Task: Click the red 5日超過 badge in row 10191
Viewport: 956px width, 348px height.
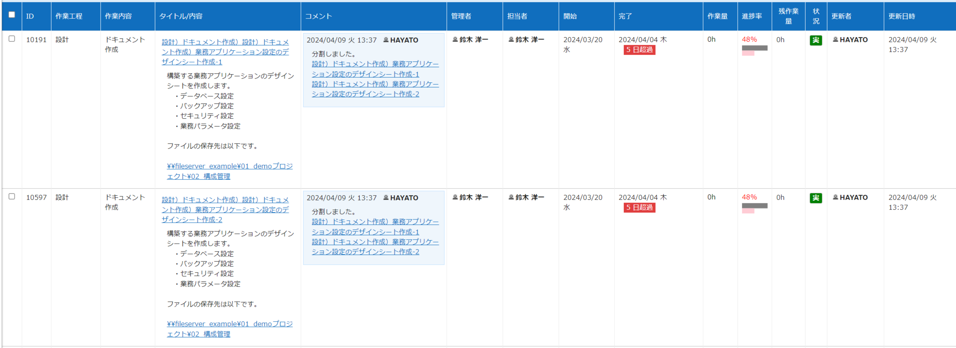Action: point(639,50)
